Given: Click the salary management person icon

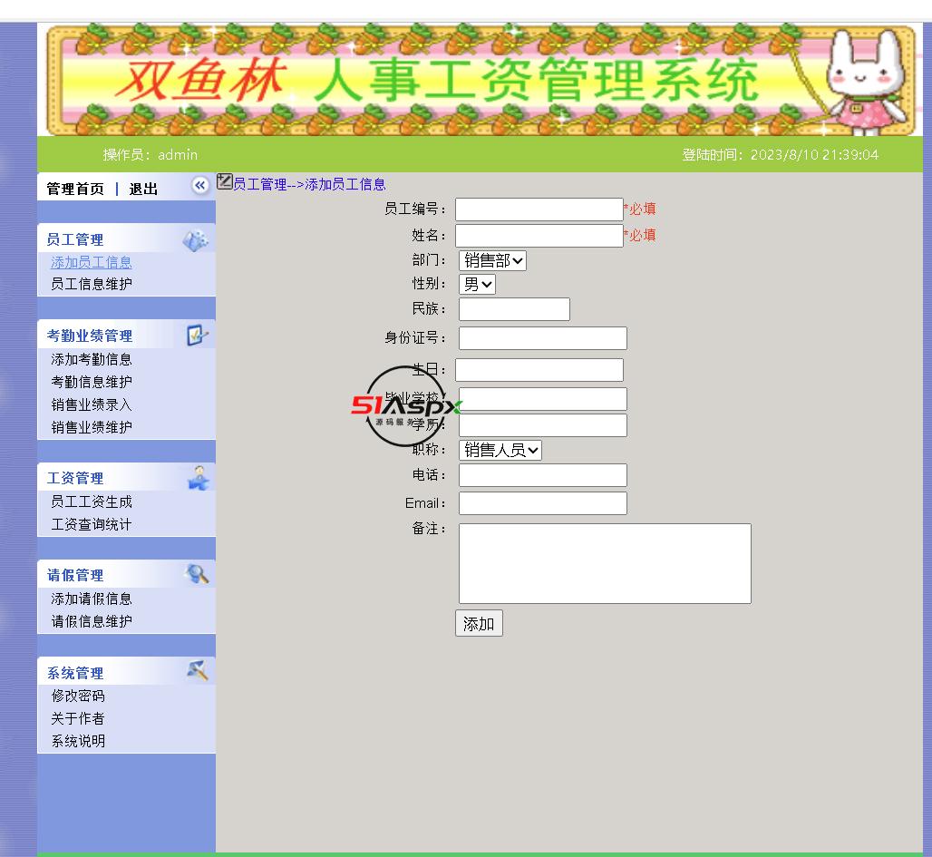Looking at the screenshot, I should tap(199, 478).
